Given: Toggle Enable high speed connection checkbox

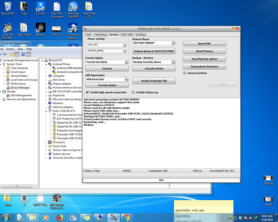Looking at the screenshot, I should (87, 92).
